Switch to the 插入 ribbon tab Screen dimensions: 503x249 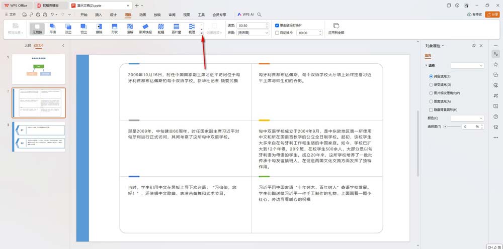[99, 15]
